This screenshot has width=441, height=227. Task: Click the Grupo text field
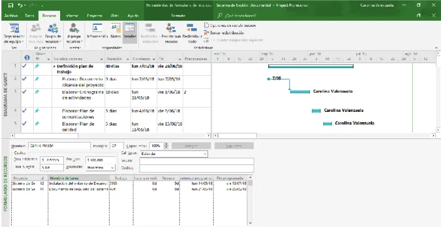[197, 161]
